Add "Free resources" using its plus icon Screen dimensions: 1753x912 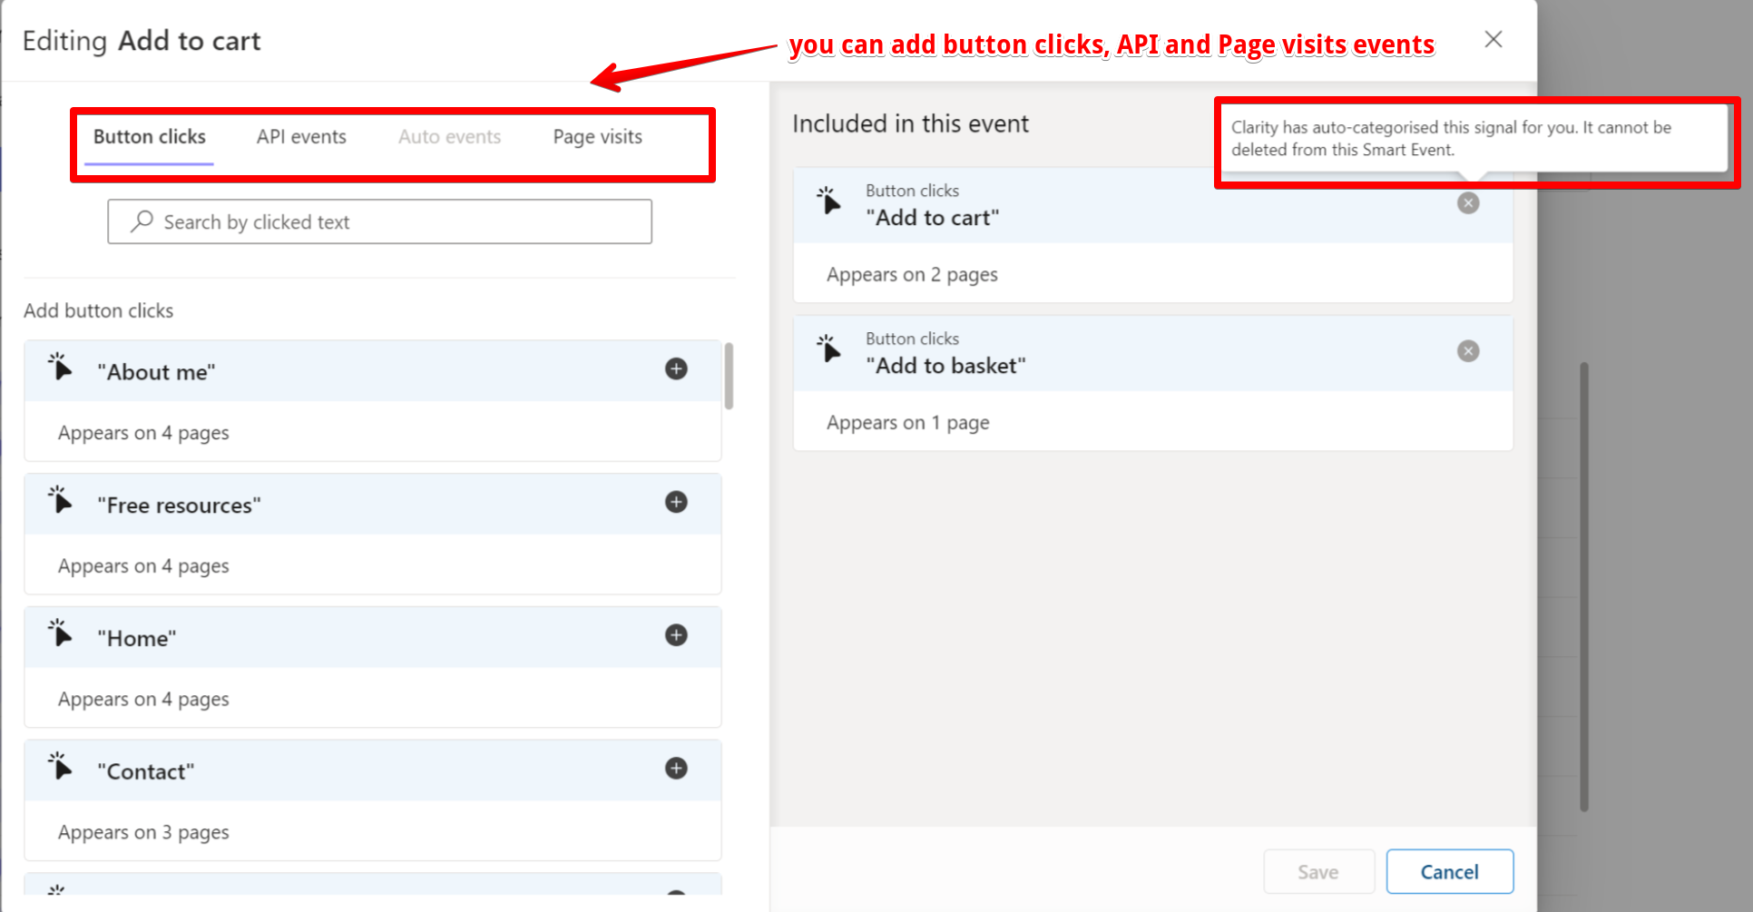pyautogui.click(x=676, y=502)
